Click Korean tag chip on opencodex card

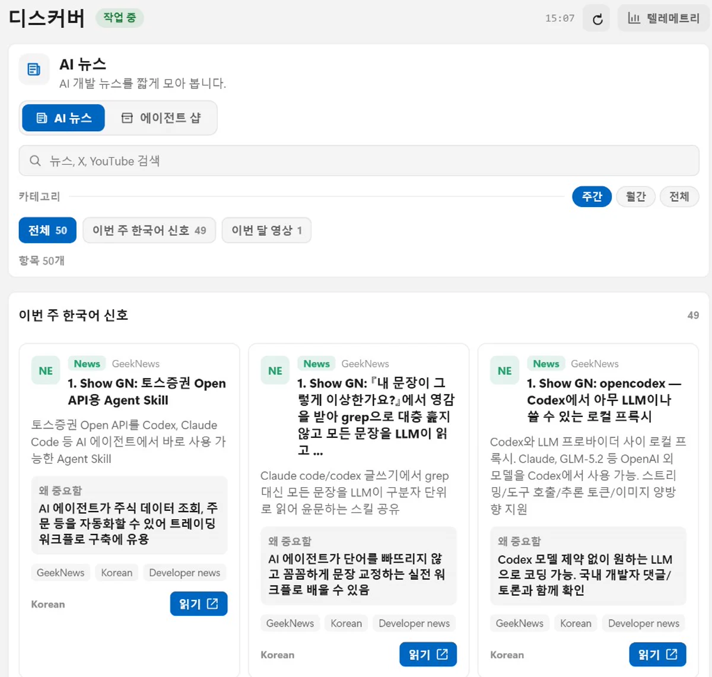(x=576, y=623)
